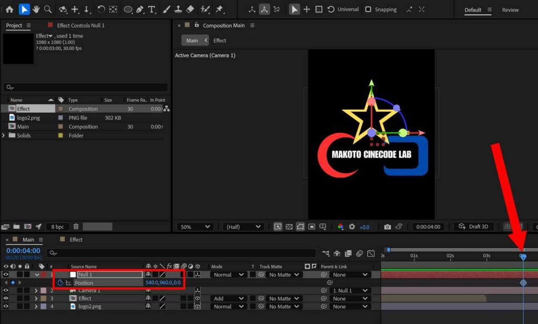Click the Home icon in toolbar
This screenshot has width=538, height=324.
9,9
